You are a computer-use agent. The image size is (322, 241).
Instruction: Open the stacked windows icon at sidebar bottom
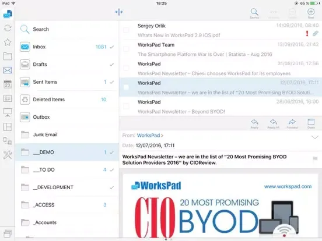(8, 233)
